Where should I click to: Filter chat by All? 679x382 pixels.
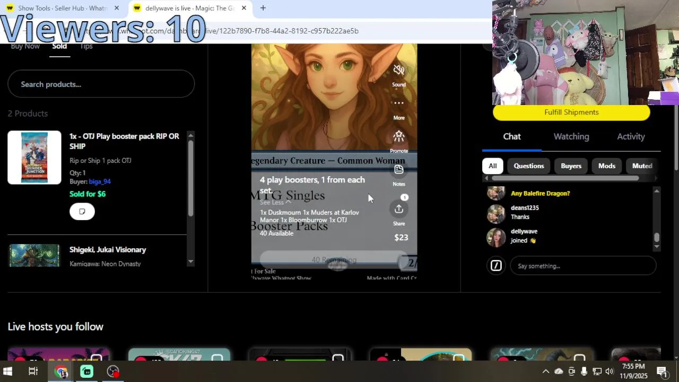click(x=492, y=166)
